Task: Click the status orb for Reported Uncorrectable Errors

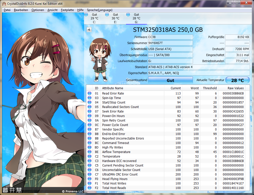Action: click(x=89, y=138)
